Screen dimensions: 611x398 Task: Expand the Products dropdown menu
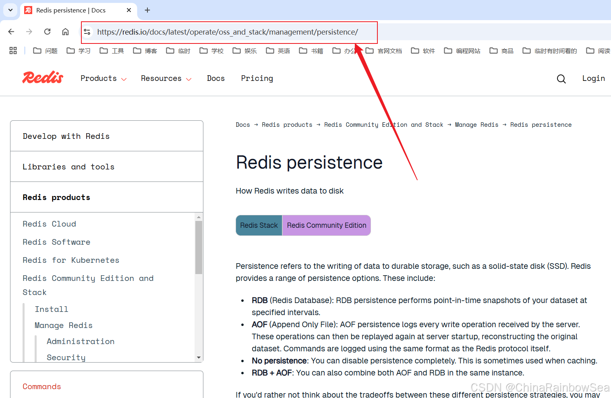104,78
